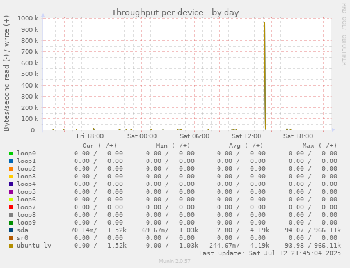Select the ubuntu-lv legend label

(x=34, y=246)
